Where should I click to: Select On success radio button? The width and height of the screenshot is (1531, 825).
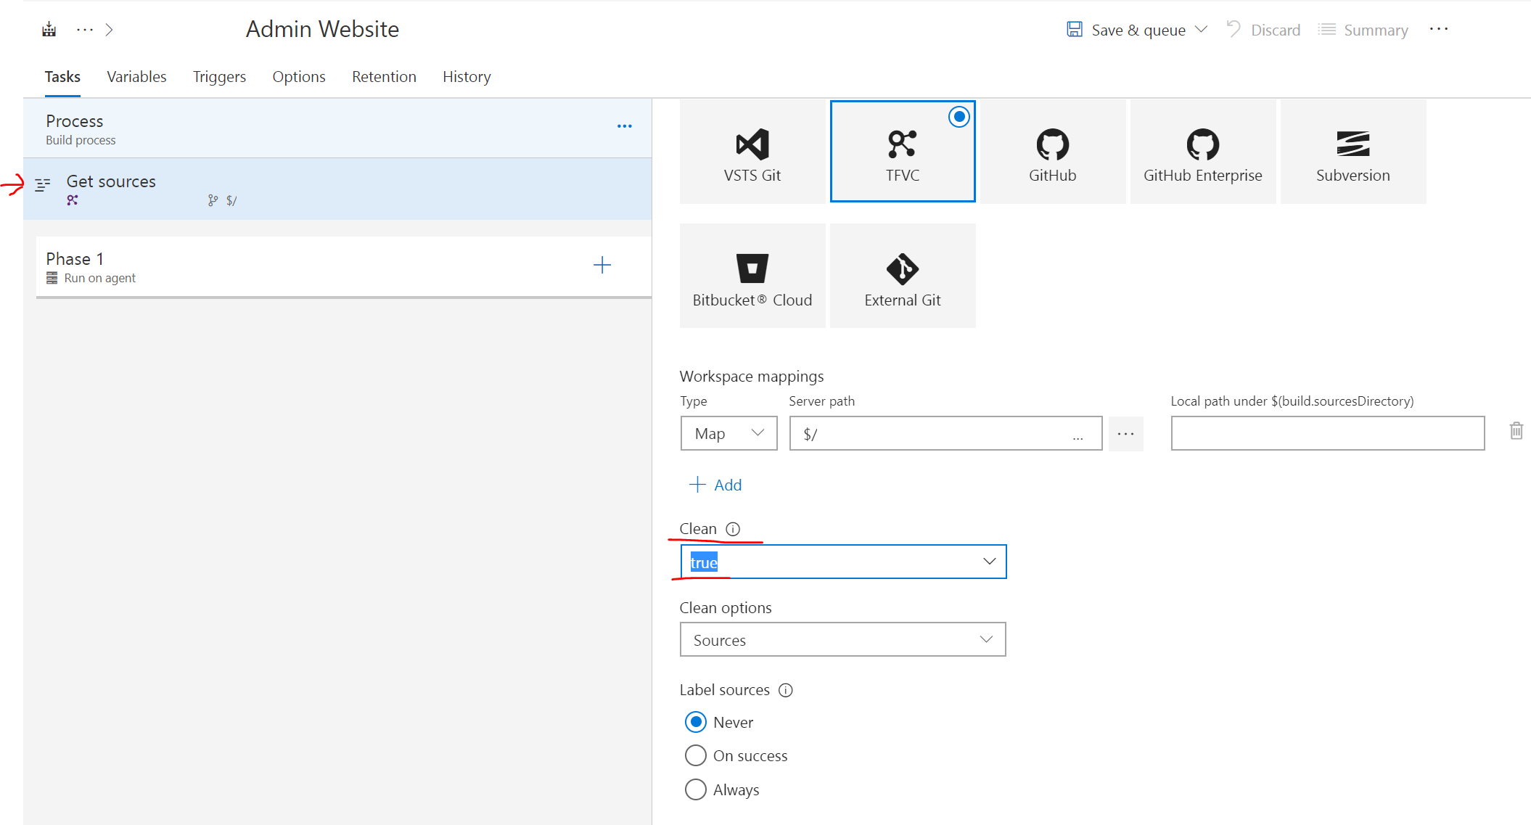(695, 755)
